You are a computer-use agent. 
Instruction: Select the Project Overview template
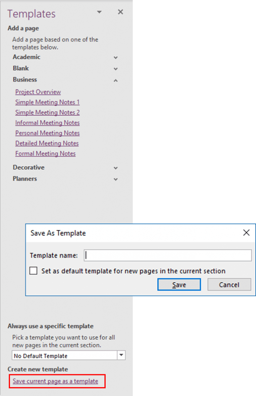tap(38, 92)
